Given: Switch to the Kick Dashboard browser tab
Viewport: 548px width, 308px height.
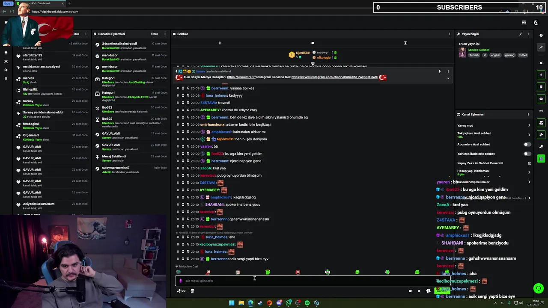Looking at the screenshot, I should click(x=41, y=3).
